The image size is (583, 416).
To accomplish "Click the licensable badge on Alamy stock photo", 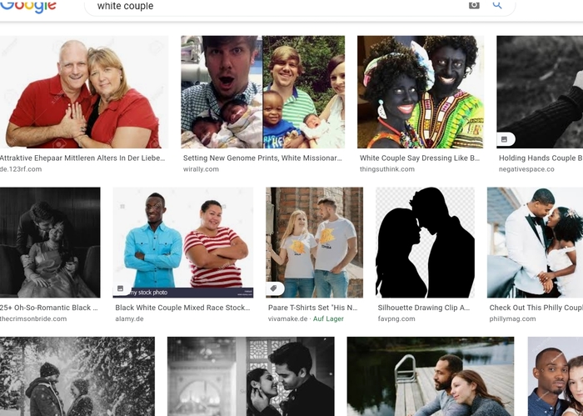I will (122, 288).
